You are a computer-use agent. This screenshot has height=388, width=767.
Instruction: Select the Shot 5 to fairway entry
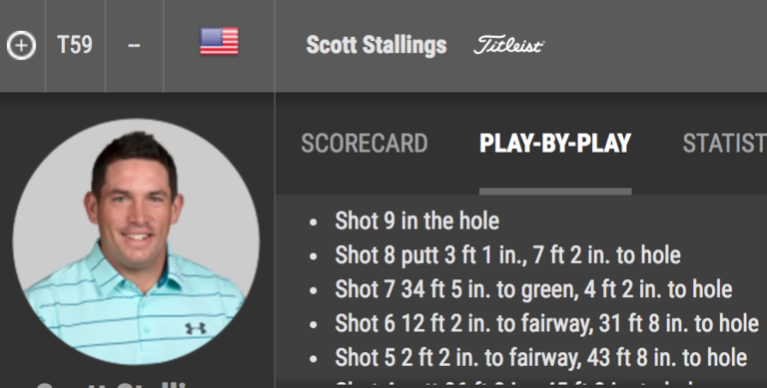[x=541, y=358]
